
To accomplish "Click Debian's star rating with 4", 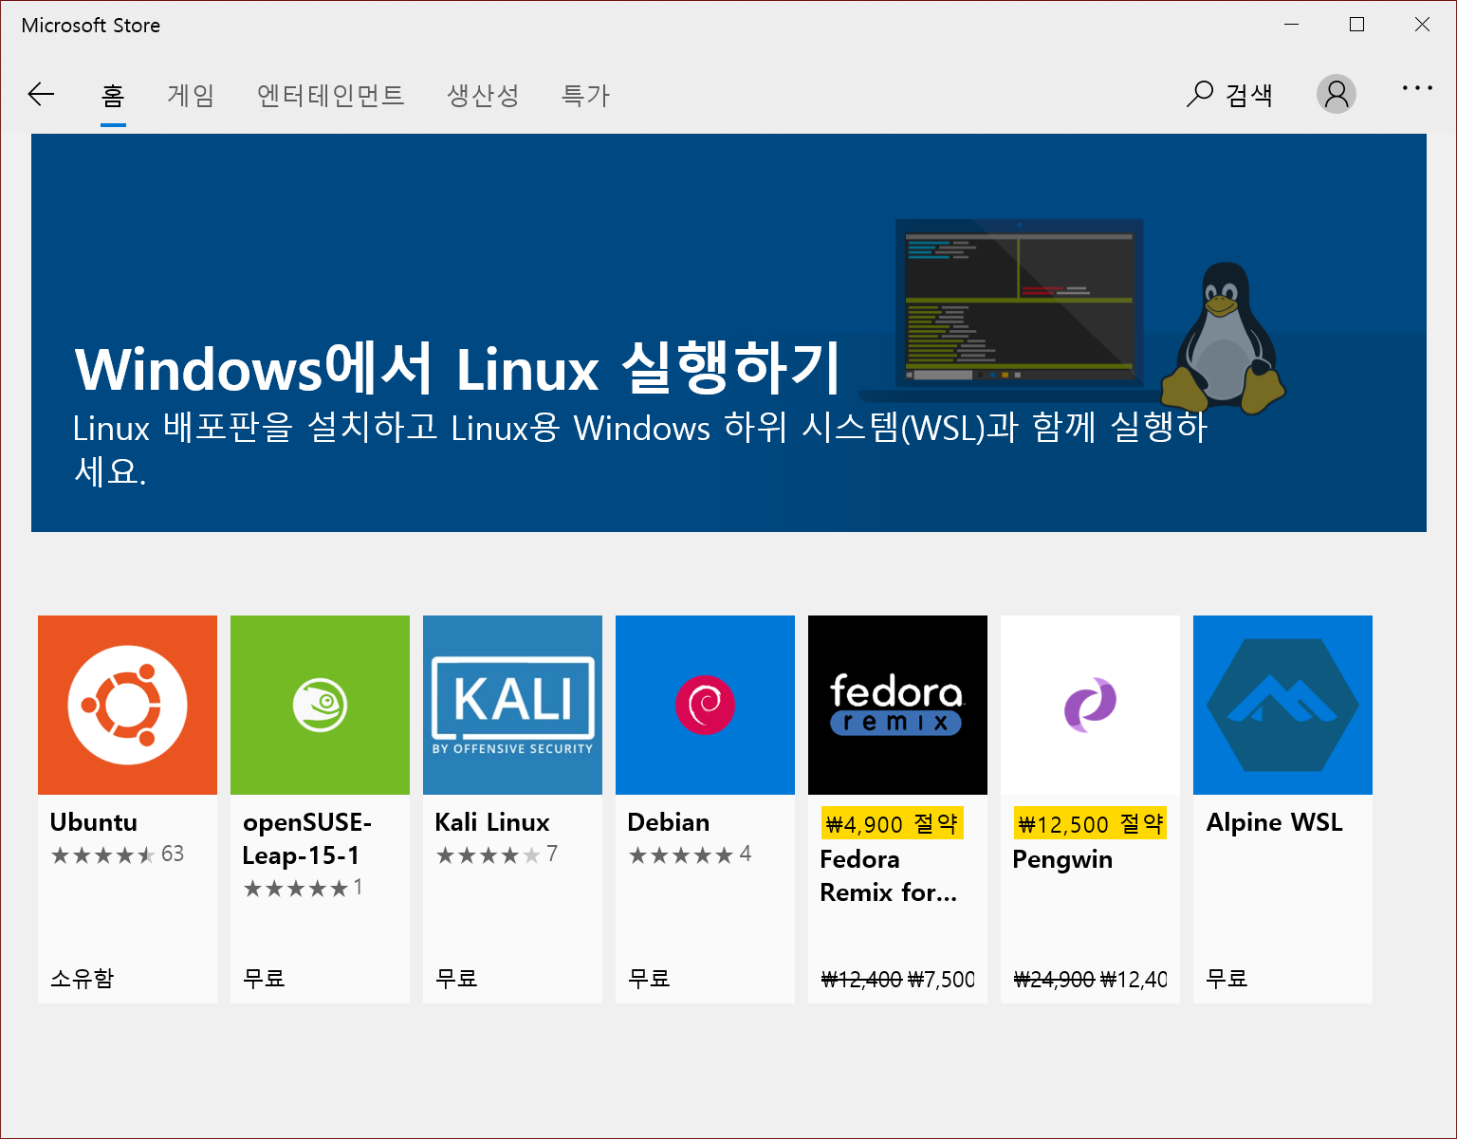I will 690,854.
